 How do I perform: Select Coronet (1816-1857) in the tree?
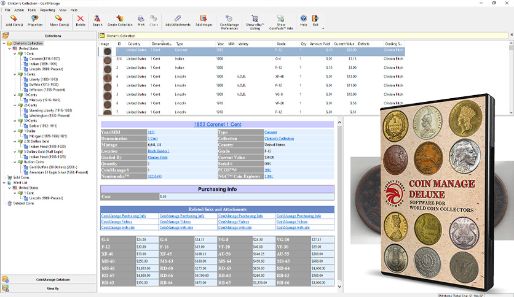pos(44,59)
